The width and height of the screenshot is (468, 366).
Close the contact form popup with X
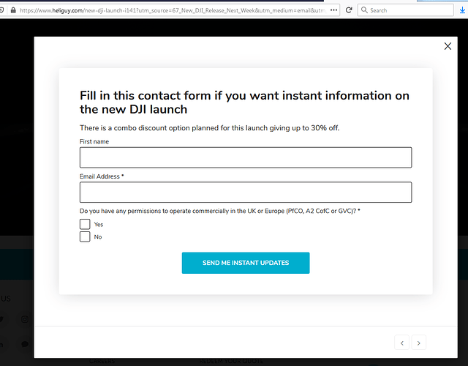tap(448, 46)
